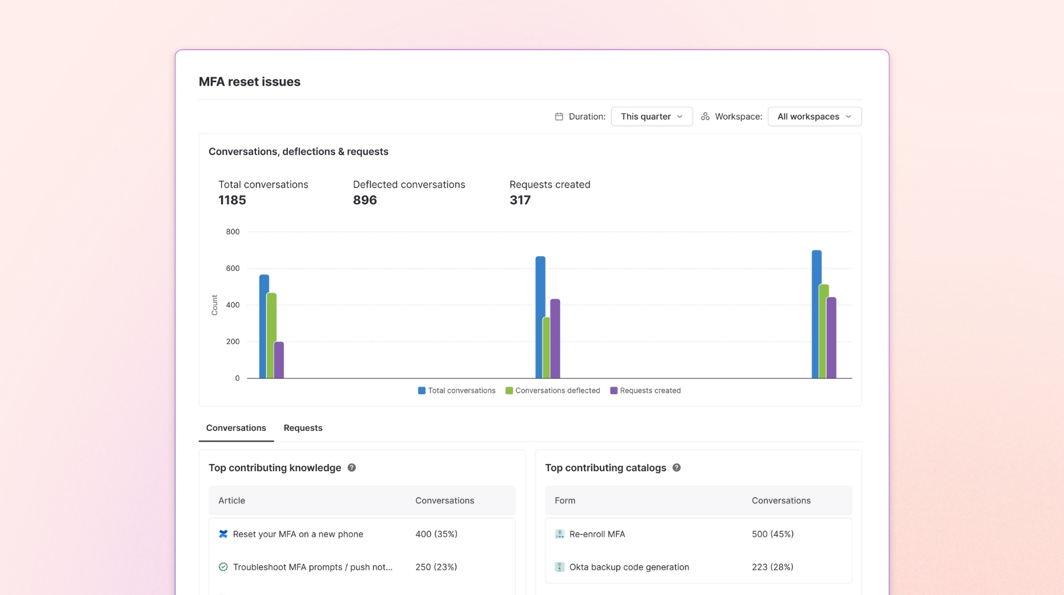Switch to the Requests tab
1064x595 pixels.
point(303,428)
